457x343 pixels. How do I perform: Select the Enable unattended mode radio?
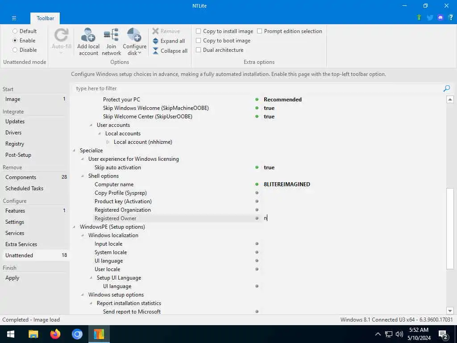15,40
